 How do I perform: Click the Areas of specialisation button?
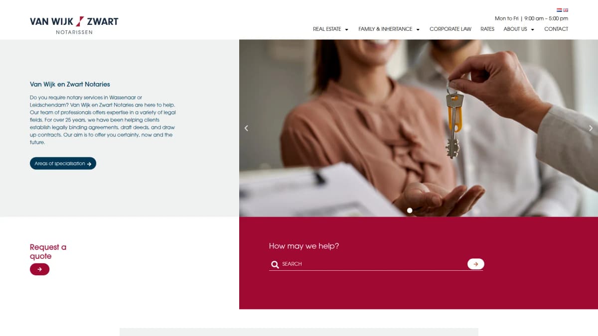click(x=63, y=163)
